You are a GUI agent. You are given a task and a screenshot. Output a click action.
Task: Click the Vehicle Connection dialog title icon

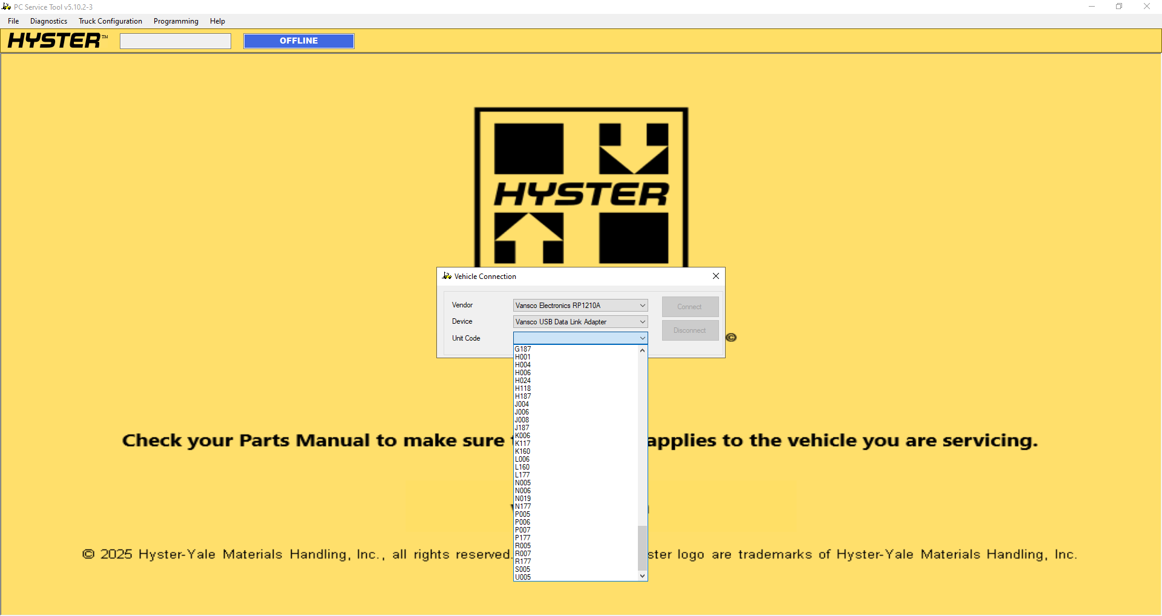tap(447, 276)
